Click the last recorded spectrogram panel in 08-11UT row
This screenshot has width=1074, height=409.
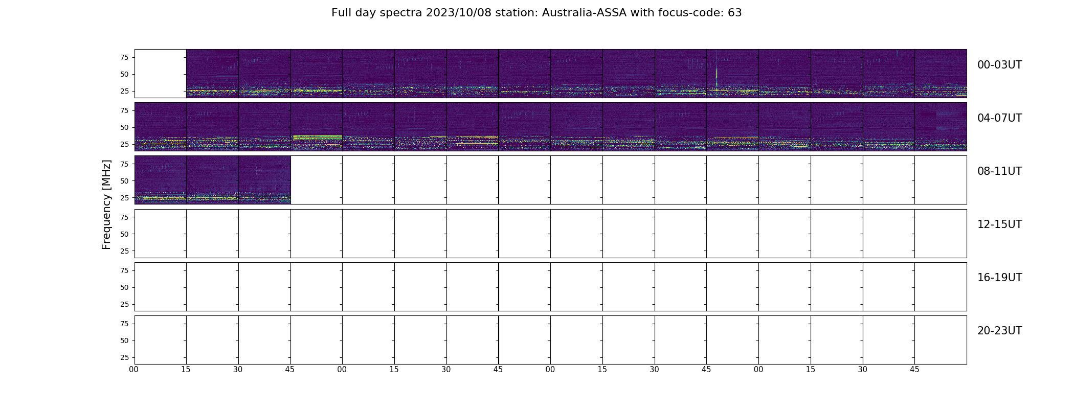(264, 180)
